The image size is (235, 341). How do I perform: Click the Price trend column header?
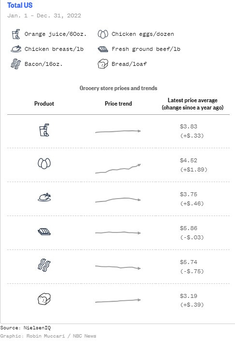118,104
